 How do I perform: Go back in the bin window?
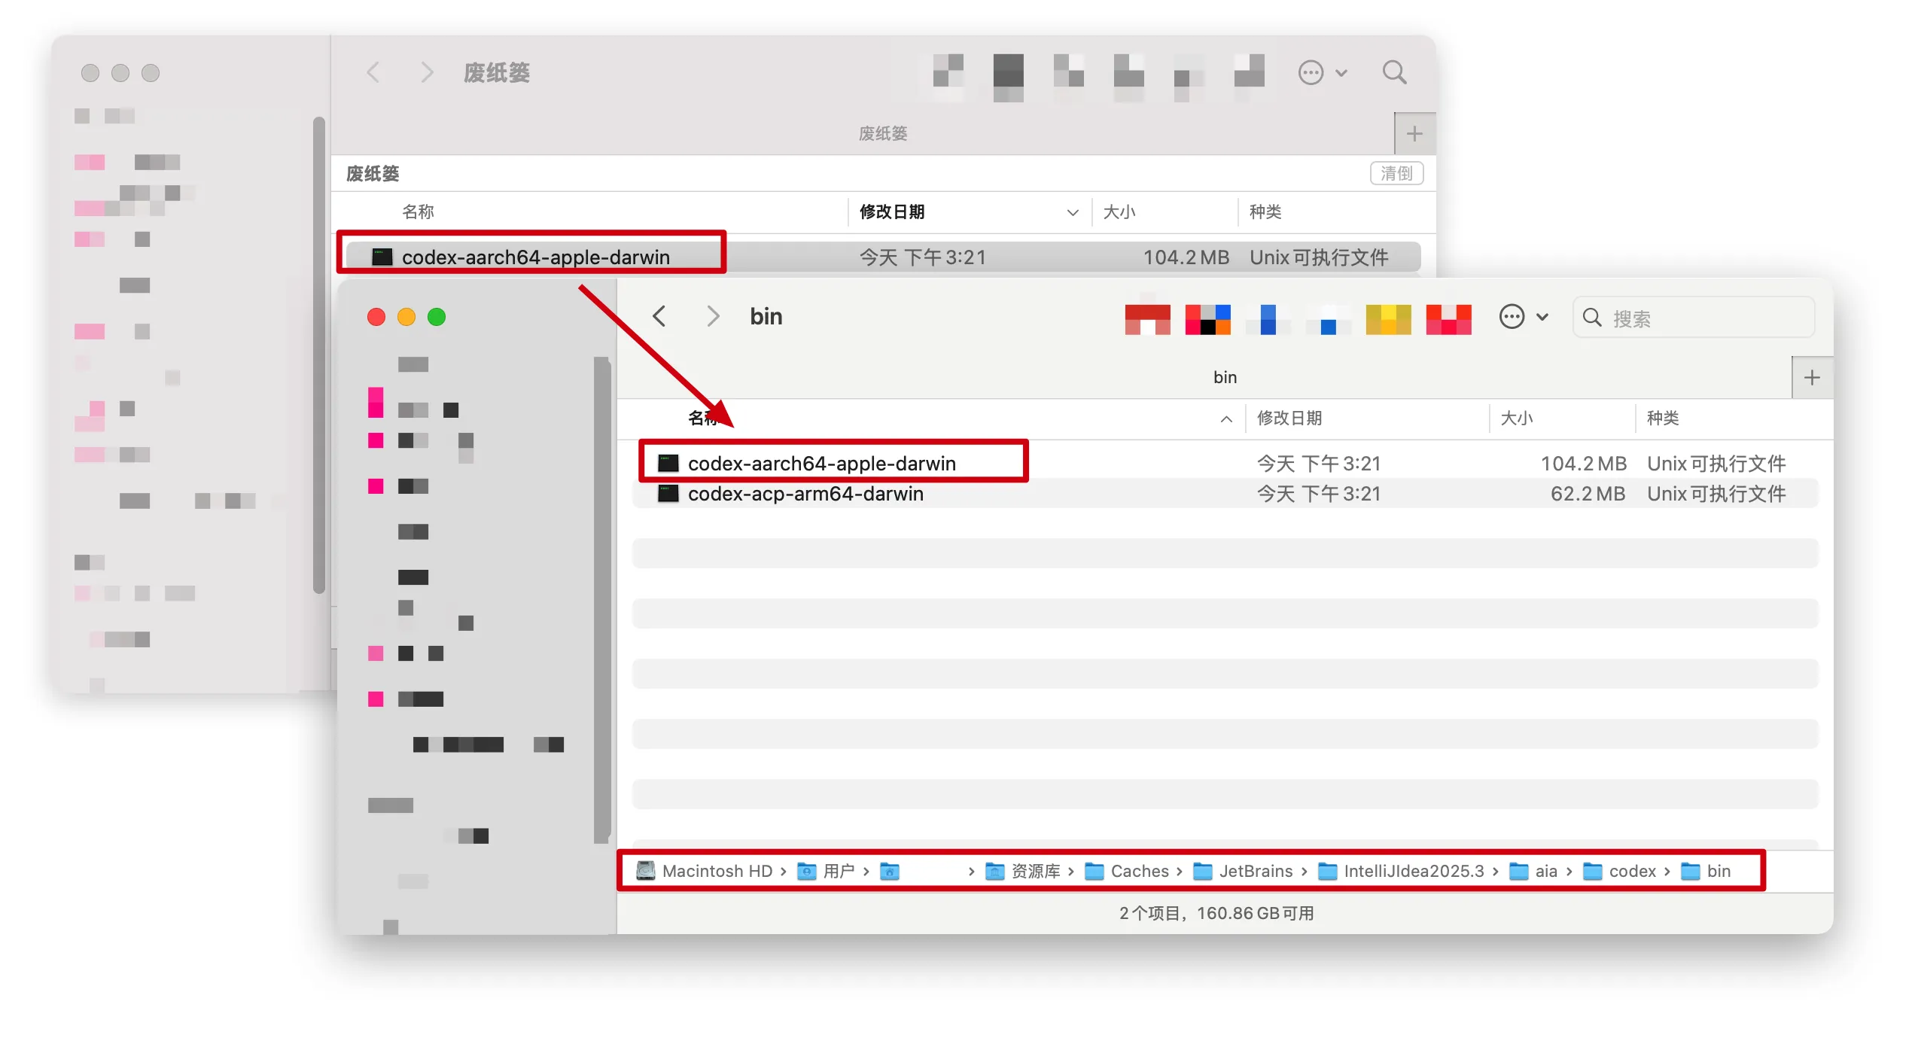(x=659, y=316)
